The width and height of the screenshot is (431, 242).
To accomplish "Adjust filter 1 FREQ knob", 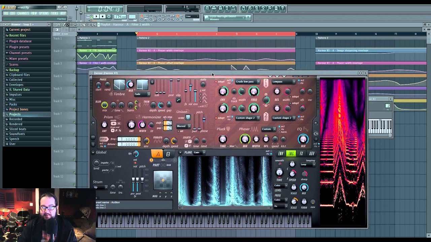I will (x=254, y=91).
